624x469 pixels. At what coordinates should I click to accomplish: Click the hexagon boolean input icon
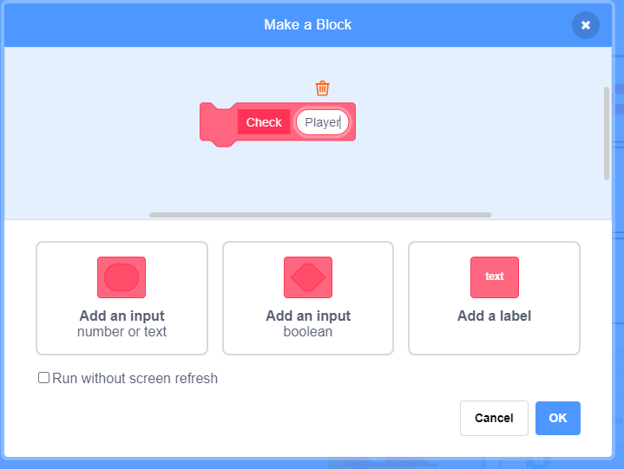(308, 277)
